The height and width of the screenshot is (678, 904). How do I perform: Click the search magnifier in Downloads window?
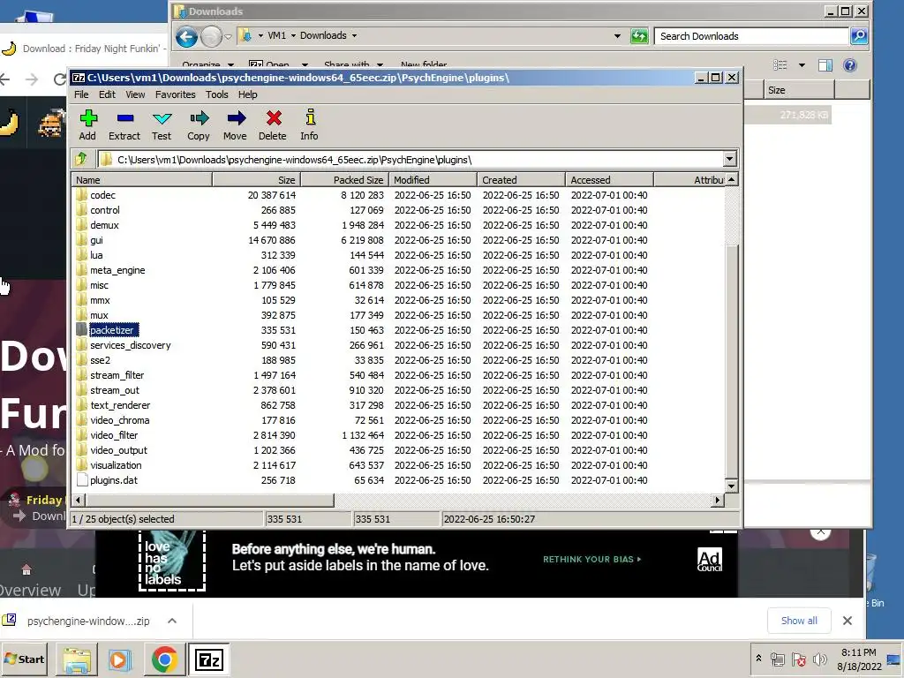point(859,36)
